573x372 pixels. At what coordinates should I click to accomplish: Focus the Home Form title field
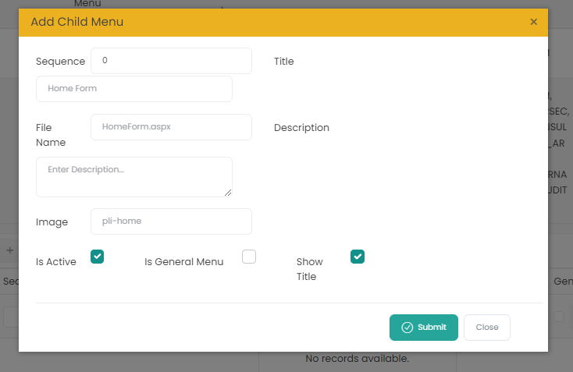134,89
